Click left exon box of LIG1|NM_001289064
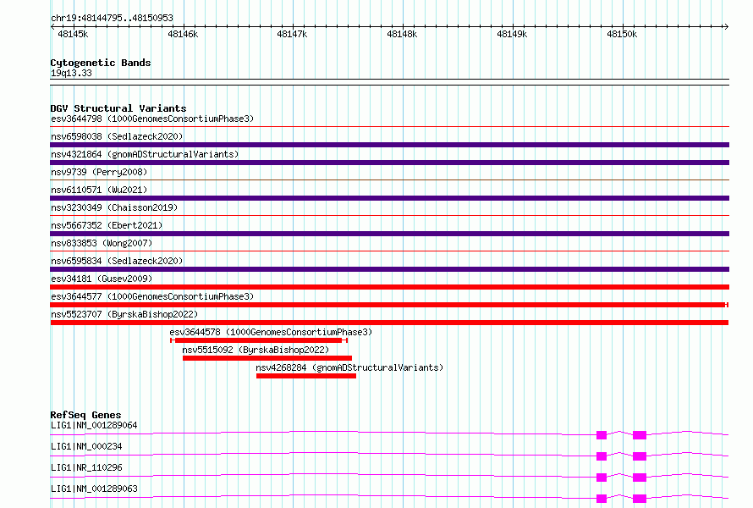Image resolution: width=753 pixels, height=508 pixels. point(602,435)
